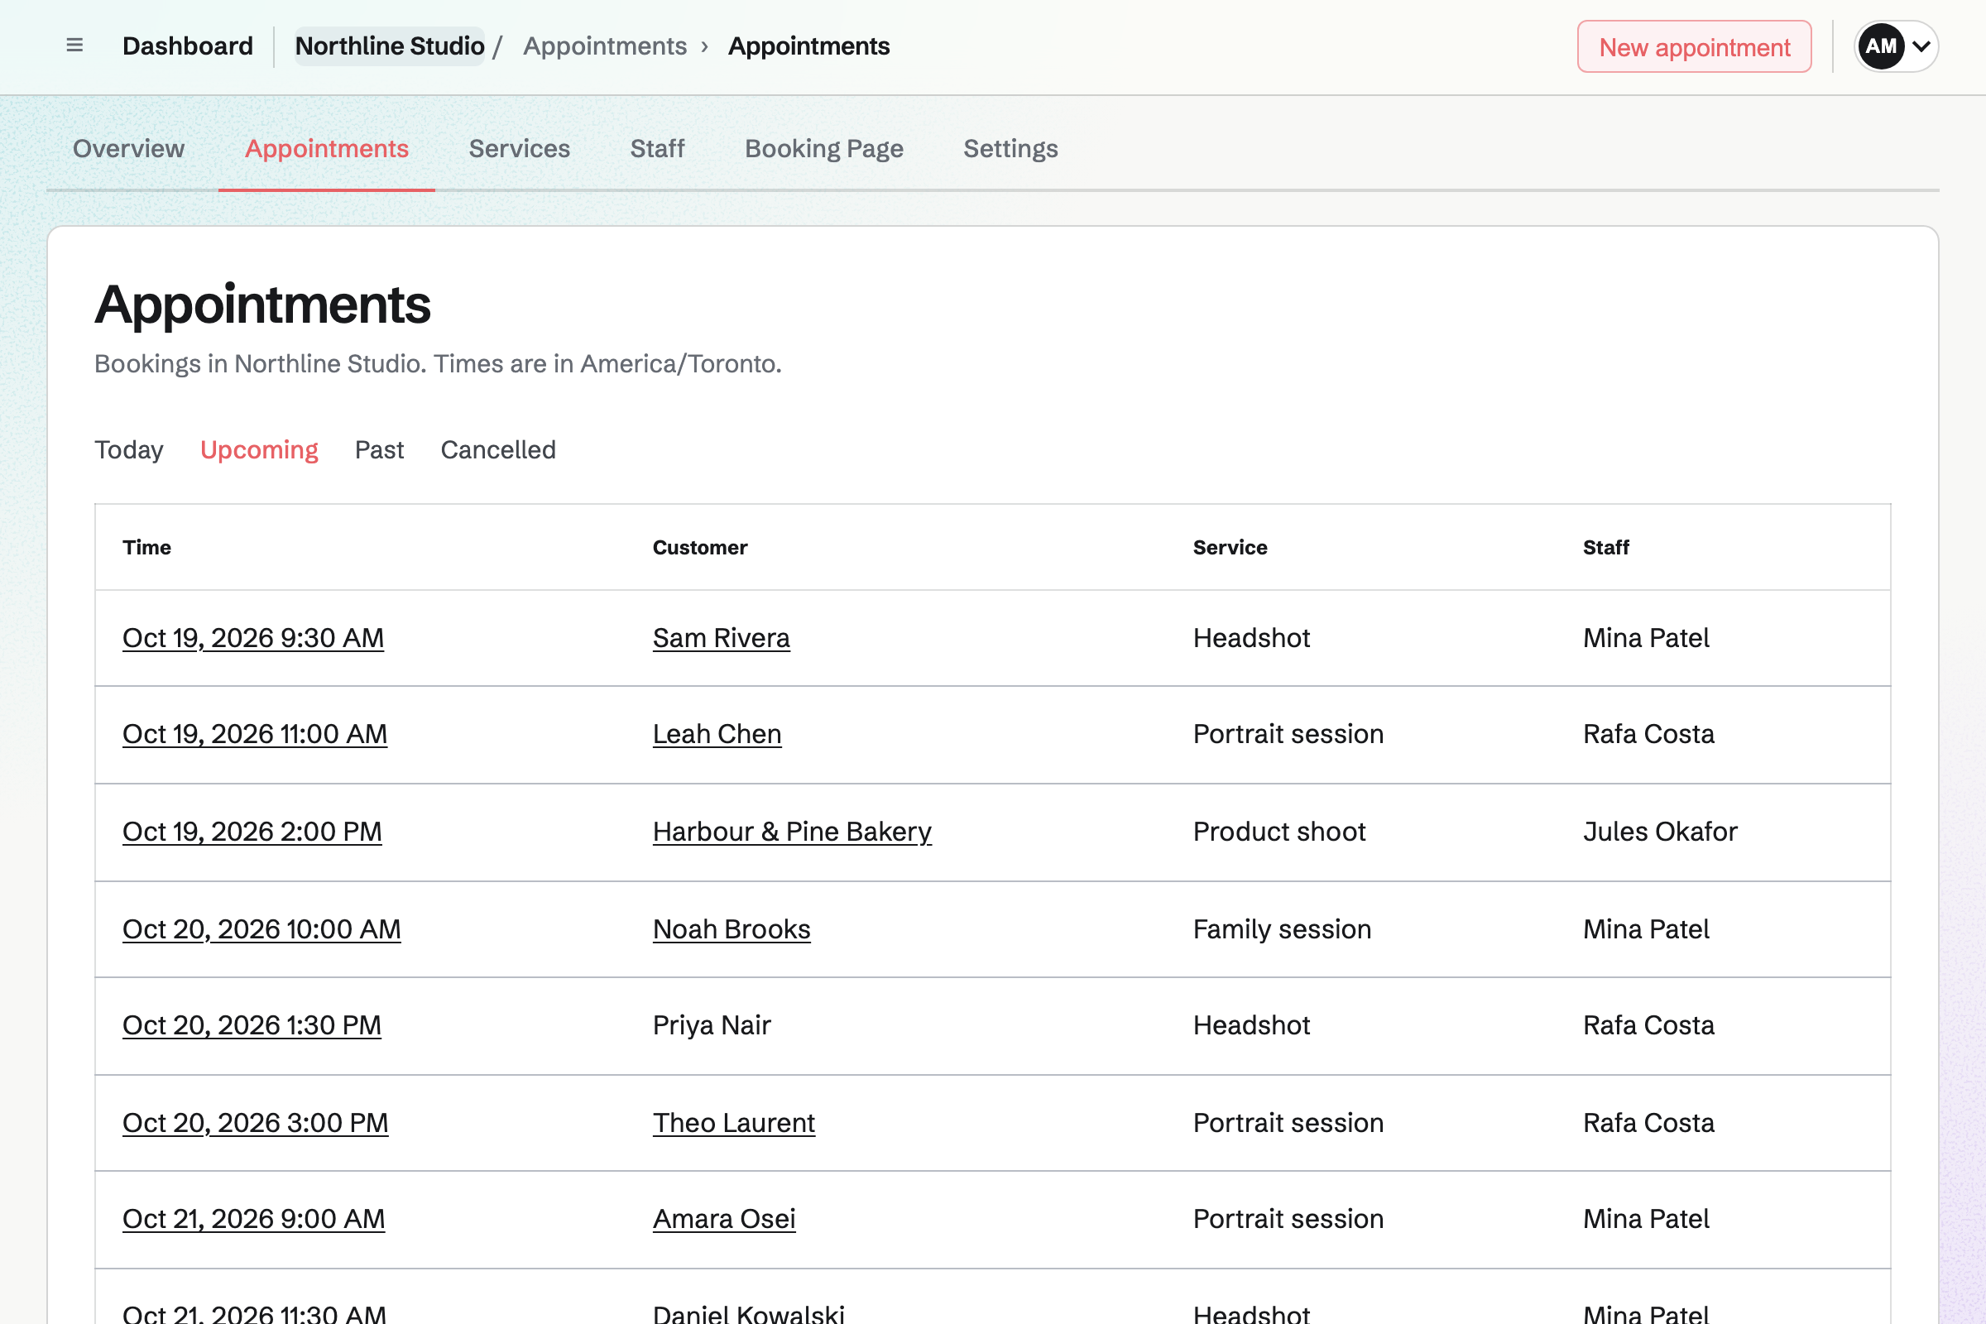Filter appointments by Today
1986x1324 pixels.
click(x=129, y=450)
